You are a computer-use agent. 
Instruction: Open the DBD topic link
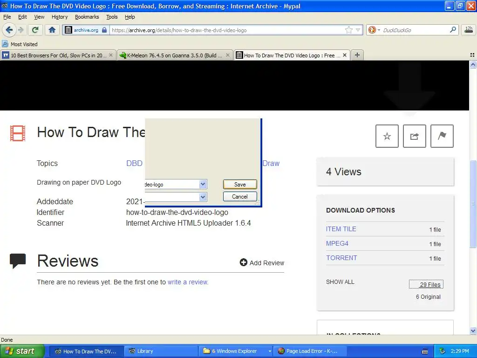pyautogui.click(x=134, y=164)
